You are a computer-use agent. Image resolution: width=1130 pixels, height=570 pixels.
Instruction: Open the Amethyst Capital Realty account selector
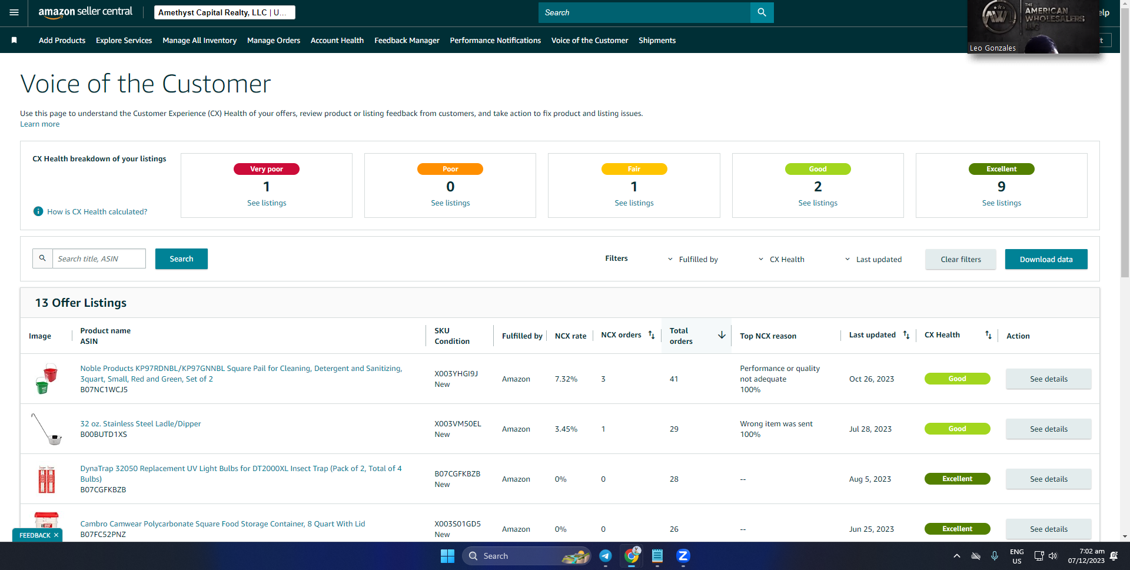[225, 12]
